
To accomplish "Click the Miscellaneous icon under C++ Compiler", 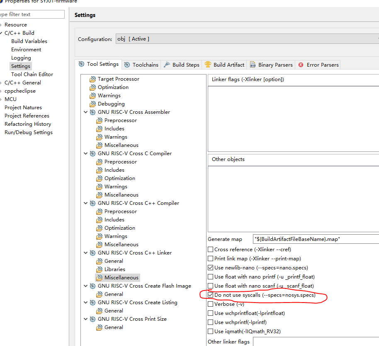I will coord(100,245).
